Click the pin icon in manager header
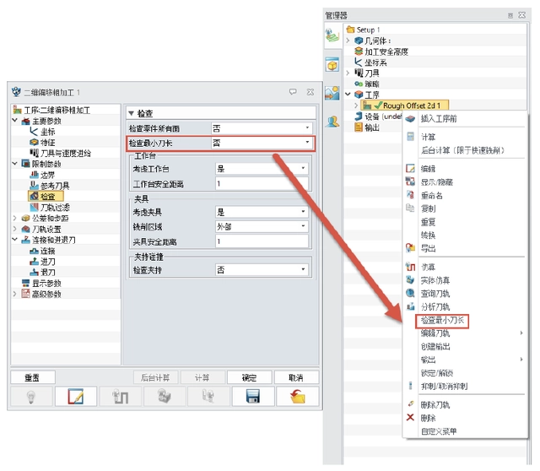 tap(510, 15)
